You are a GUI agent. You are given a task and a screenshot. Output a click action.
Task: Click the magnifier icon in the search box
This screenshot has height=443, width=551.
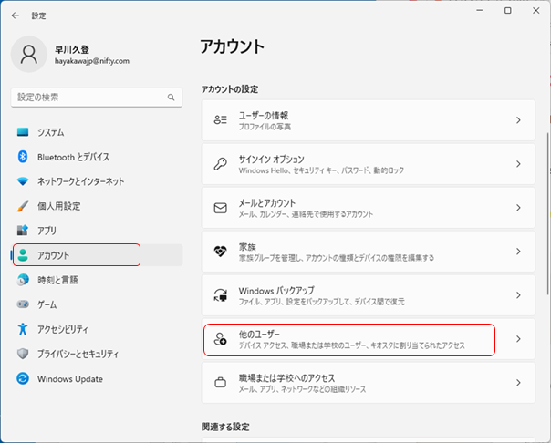tap(171, 97)
